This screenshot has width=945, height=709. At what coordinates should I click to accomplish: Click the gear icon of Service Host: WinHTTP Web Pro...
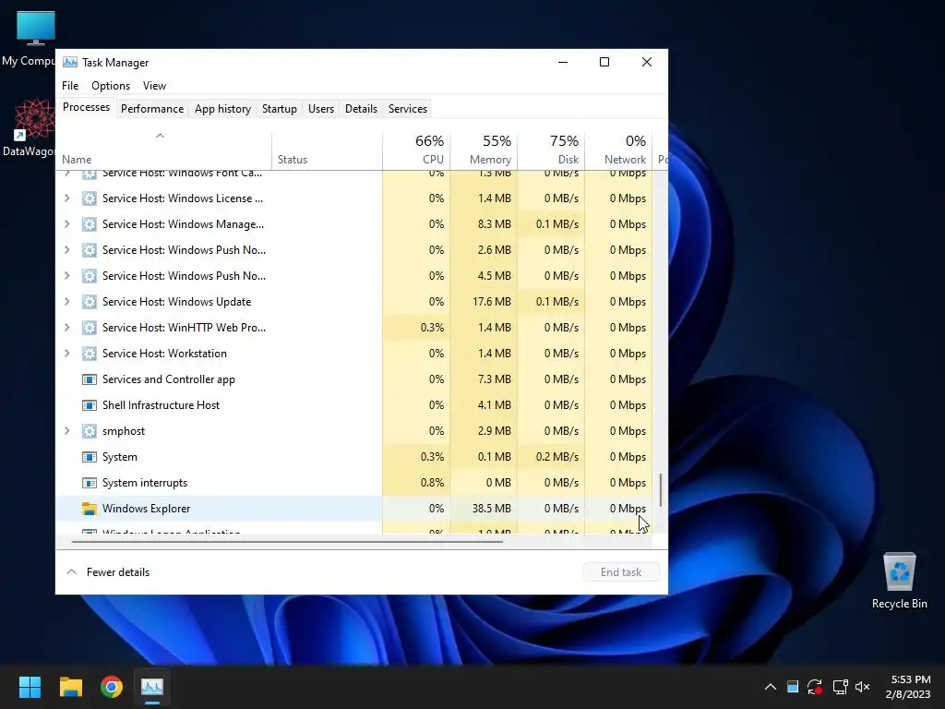[x=90, y=328]
